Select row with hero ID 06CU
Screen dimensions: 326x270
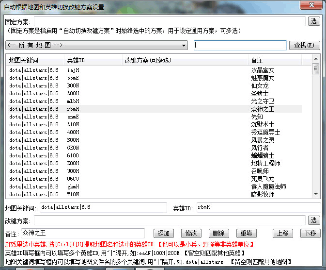155,179
